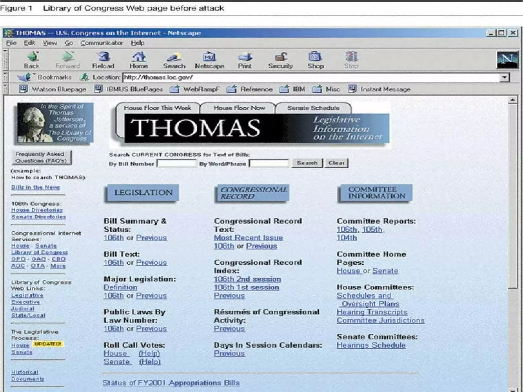Image resolution: width=523 pixels, height=392 pixels.
Task: Click the Back navigation icon
Action: (x=32, y=57)
